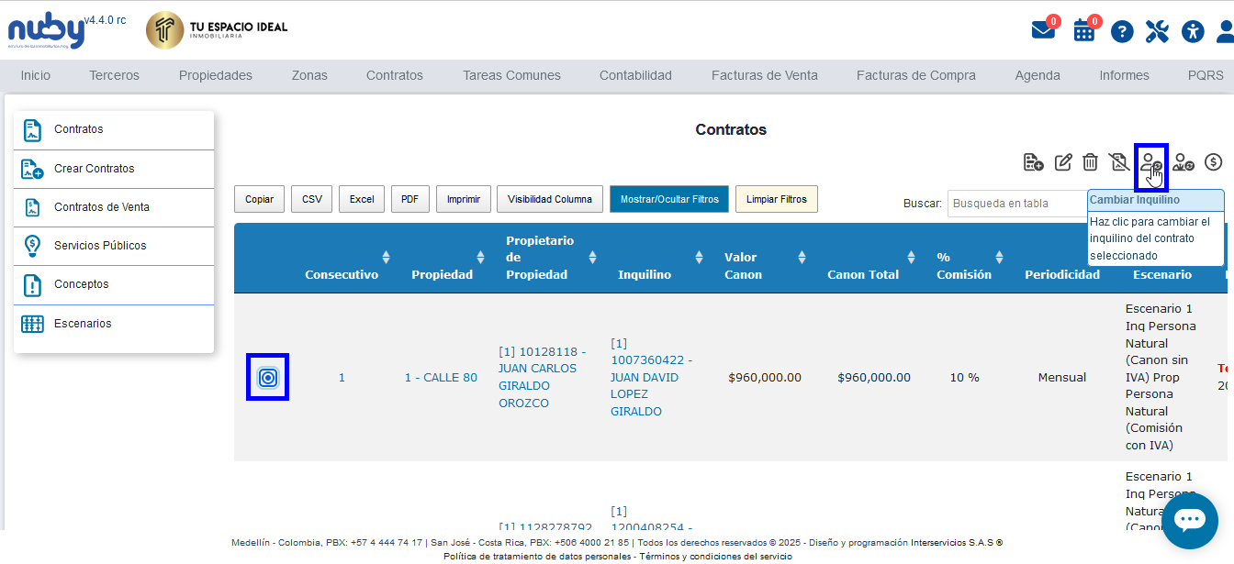Open the mail inbox icon
1234x564 pixels.
(1043, 30)
